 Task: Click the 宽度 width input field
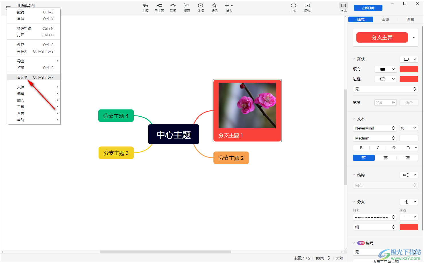click(x=386, y=103)
